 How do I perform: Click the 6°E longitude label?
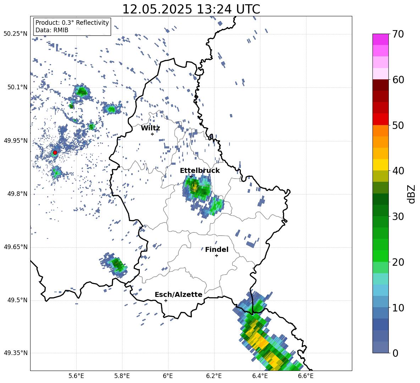(x=168, y=376)
